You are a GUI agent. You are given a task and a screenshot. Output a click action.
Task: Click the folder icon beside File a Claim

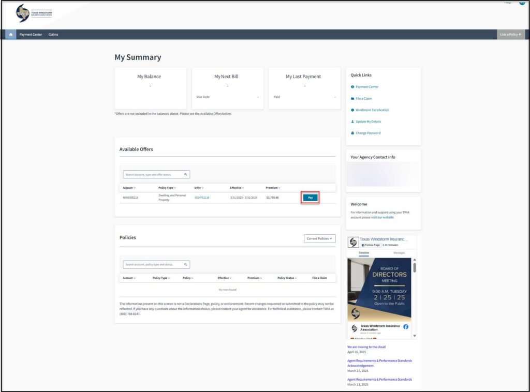coord(352,98)
